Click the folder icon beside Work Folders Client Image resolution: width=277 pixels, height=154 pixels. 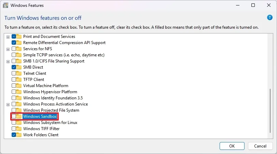[x=19, y=135]
